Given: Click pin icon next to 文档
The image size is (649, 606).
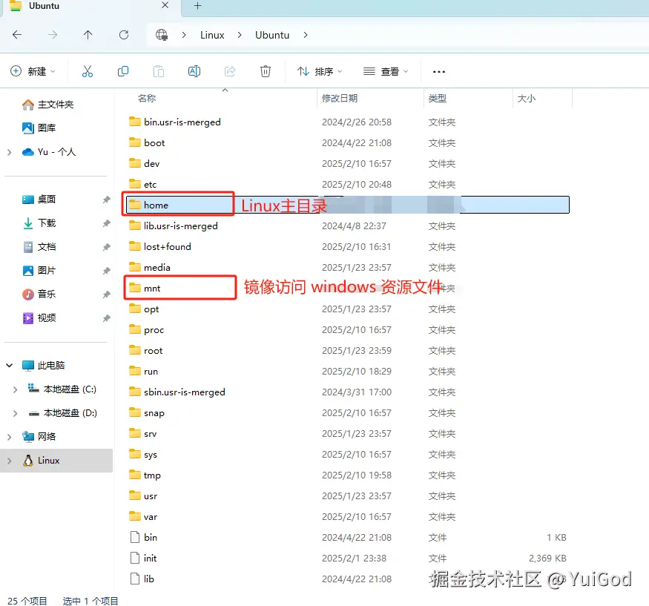Looking at the screenshot, I should coord(106,247).
